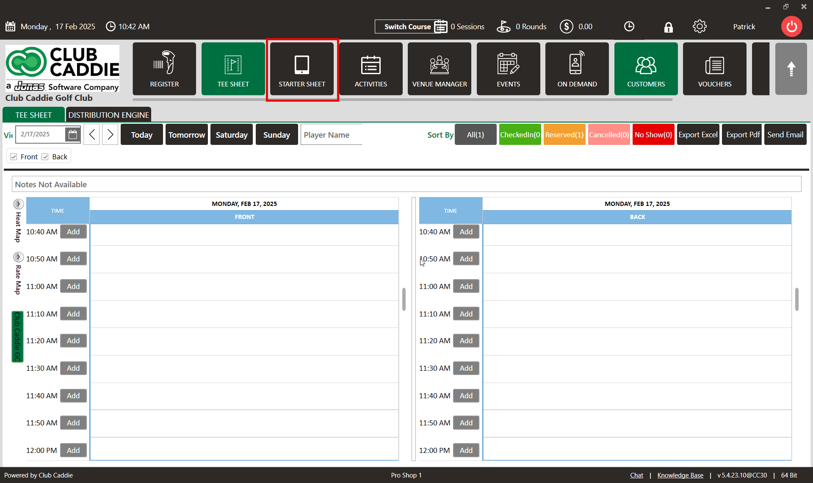Open the Register module
The width and height of the screenshot is (813, 483).
click(164, 69)
